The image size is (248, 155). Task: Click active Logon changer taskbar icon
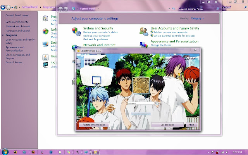(x=95, y=152)
